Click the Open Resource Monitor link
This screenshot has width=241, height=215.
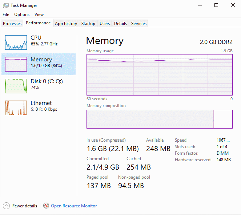(74, 206)
